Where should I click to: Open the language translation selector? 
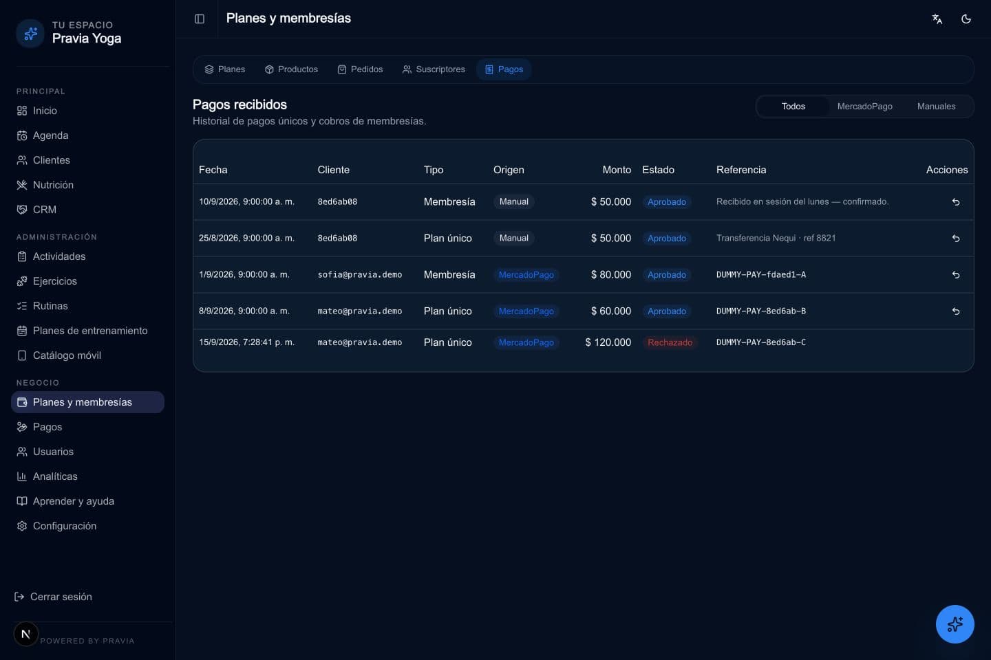[937, 19]
